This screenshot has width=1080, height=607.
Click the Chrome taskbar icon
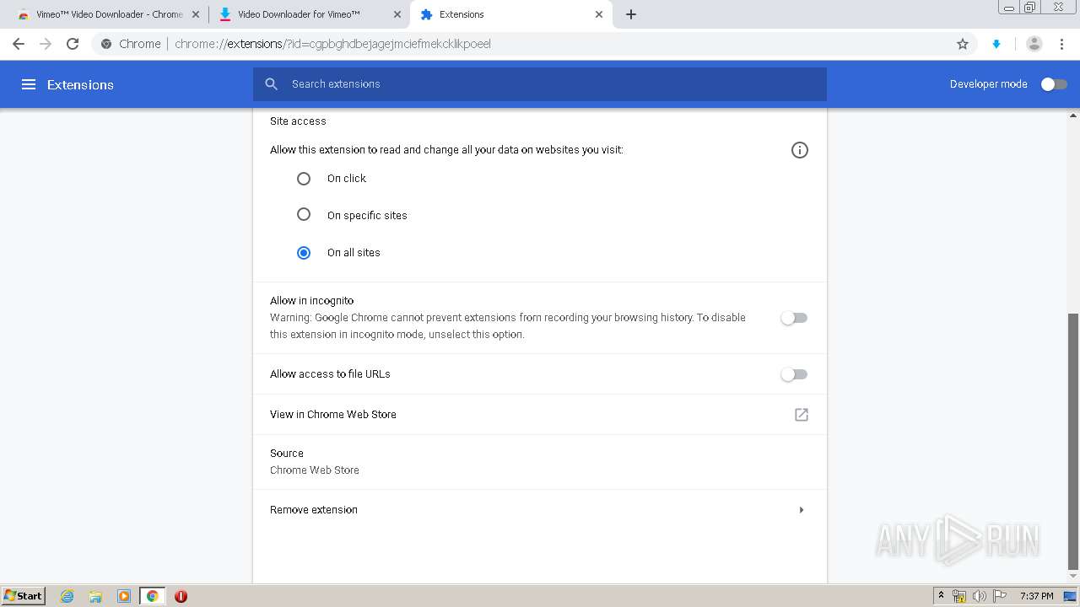[x=153, y=596]
